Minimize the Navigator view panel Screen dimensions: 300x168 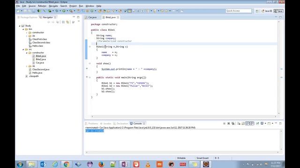point(74,17)
